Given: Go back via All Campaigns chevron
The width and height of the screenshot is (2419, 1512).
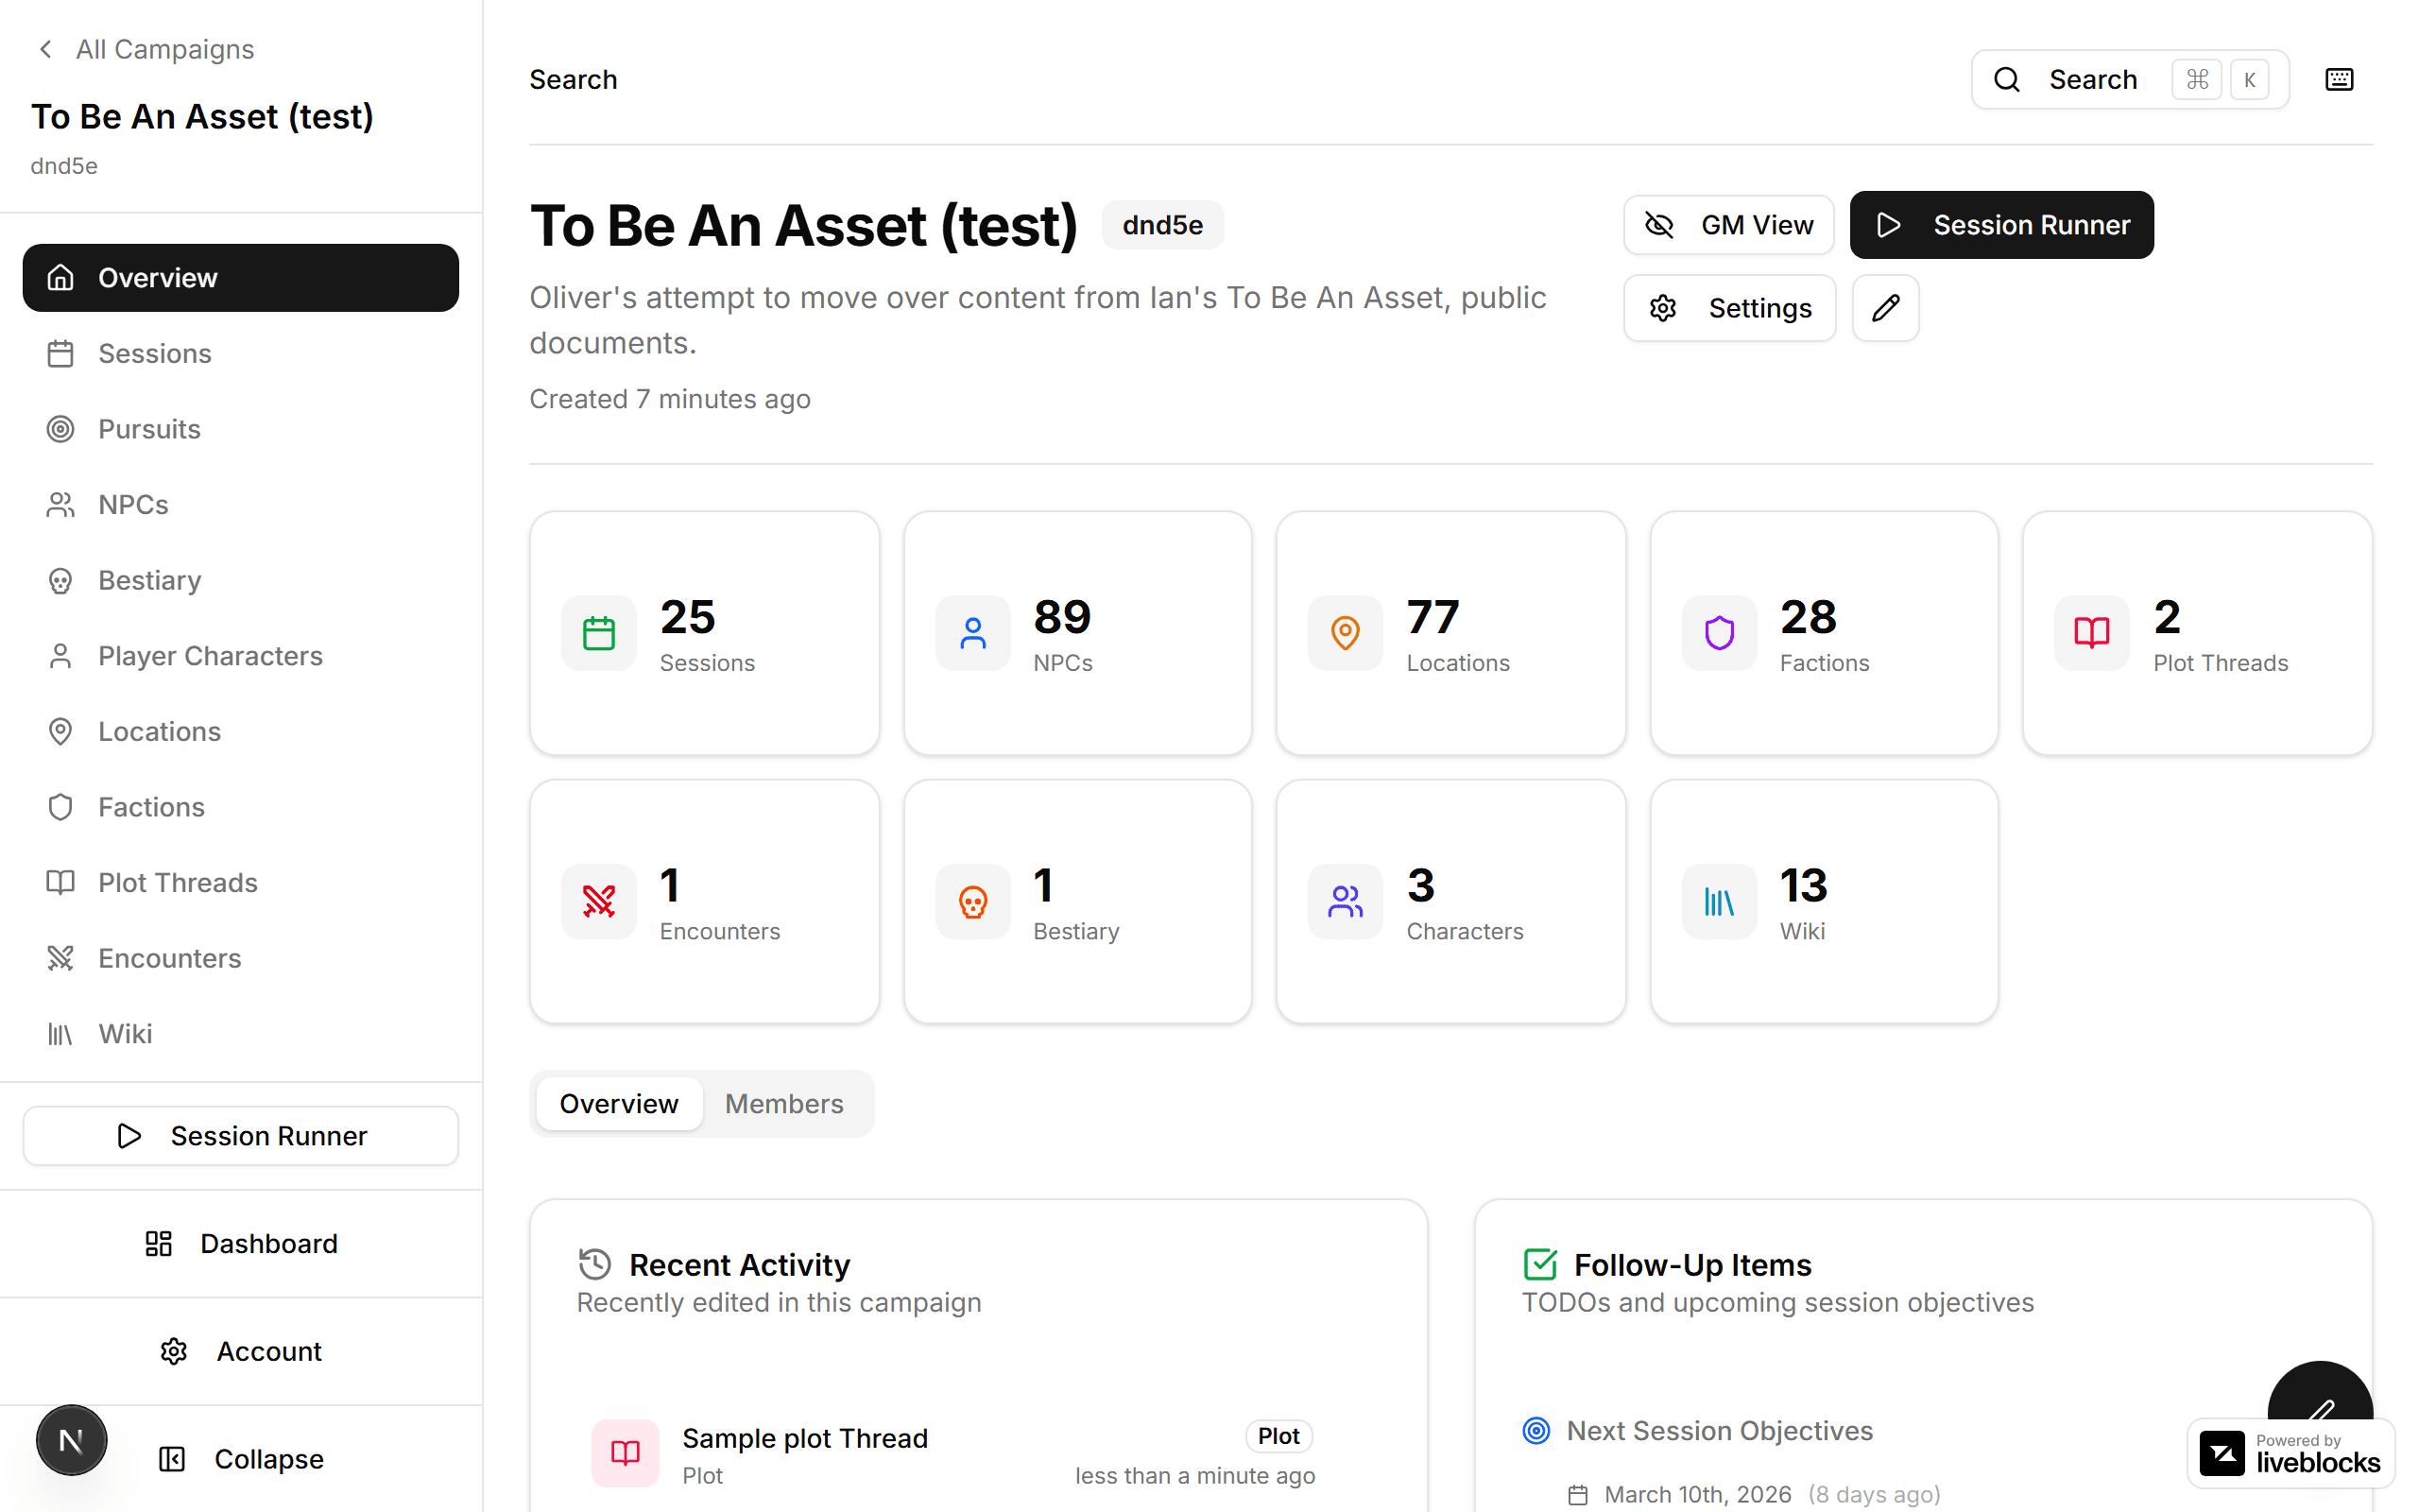Looking at the screenshot, I should click(46, 48).
